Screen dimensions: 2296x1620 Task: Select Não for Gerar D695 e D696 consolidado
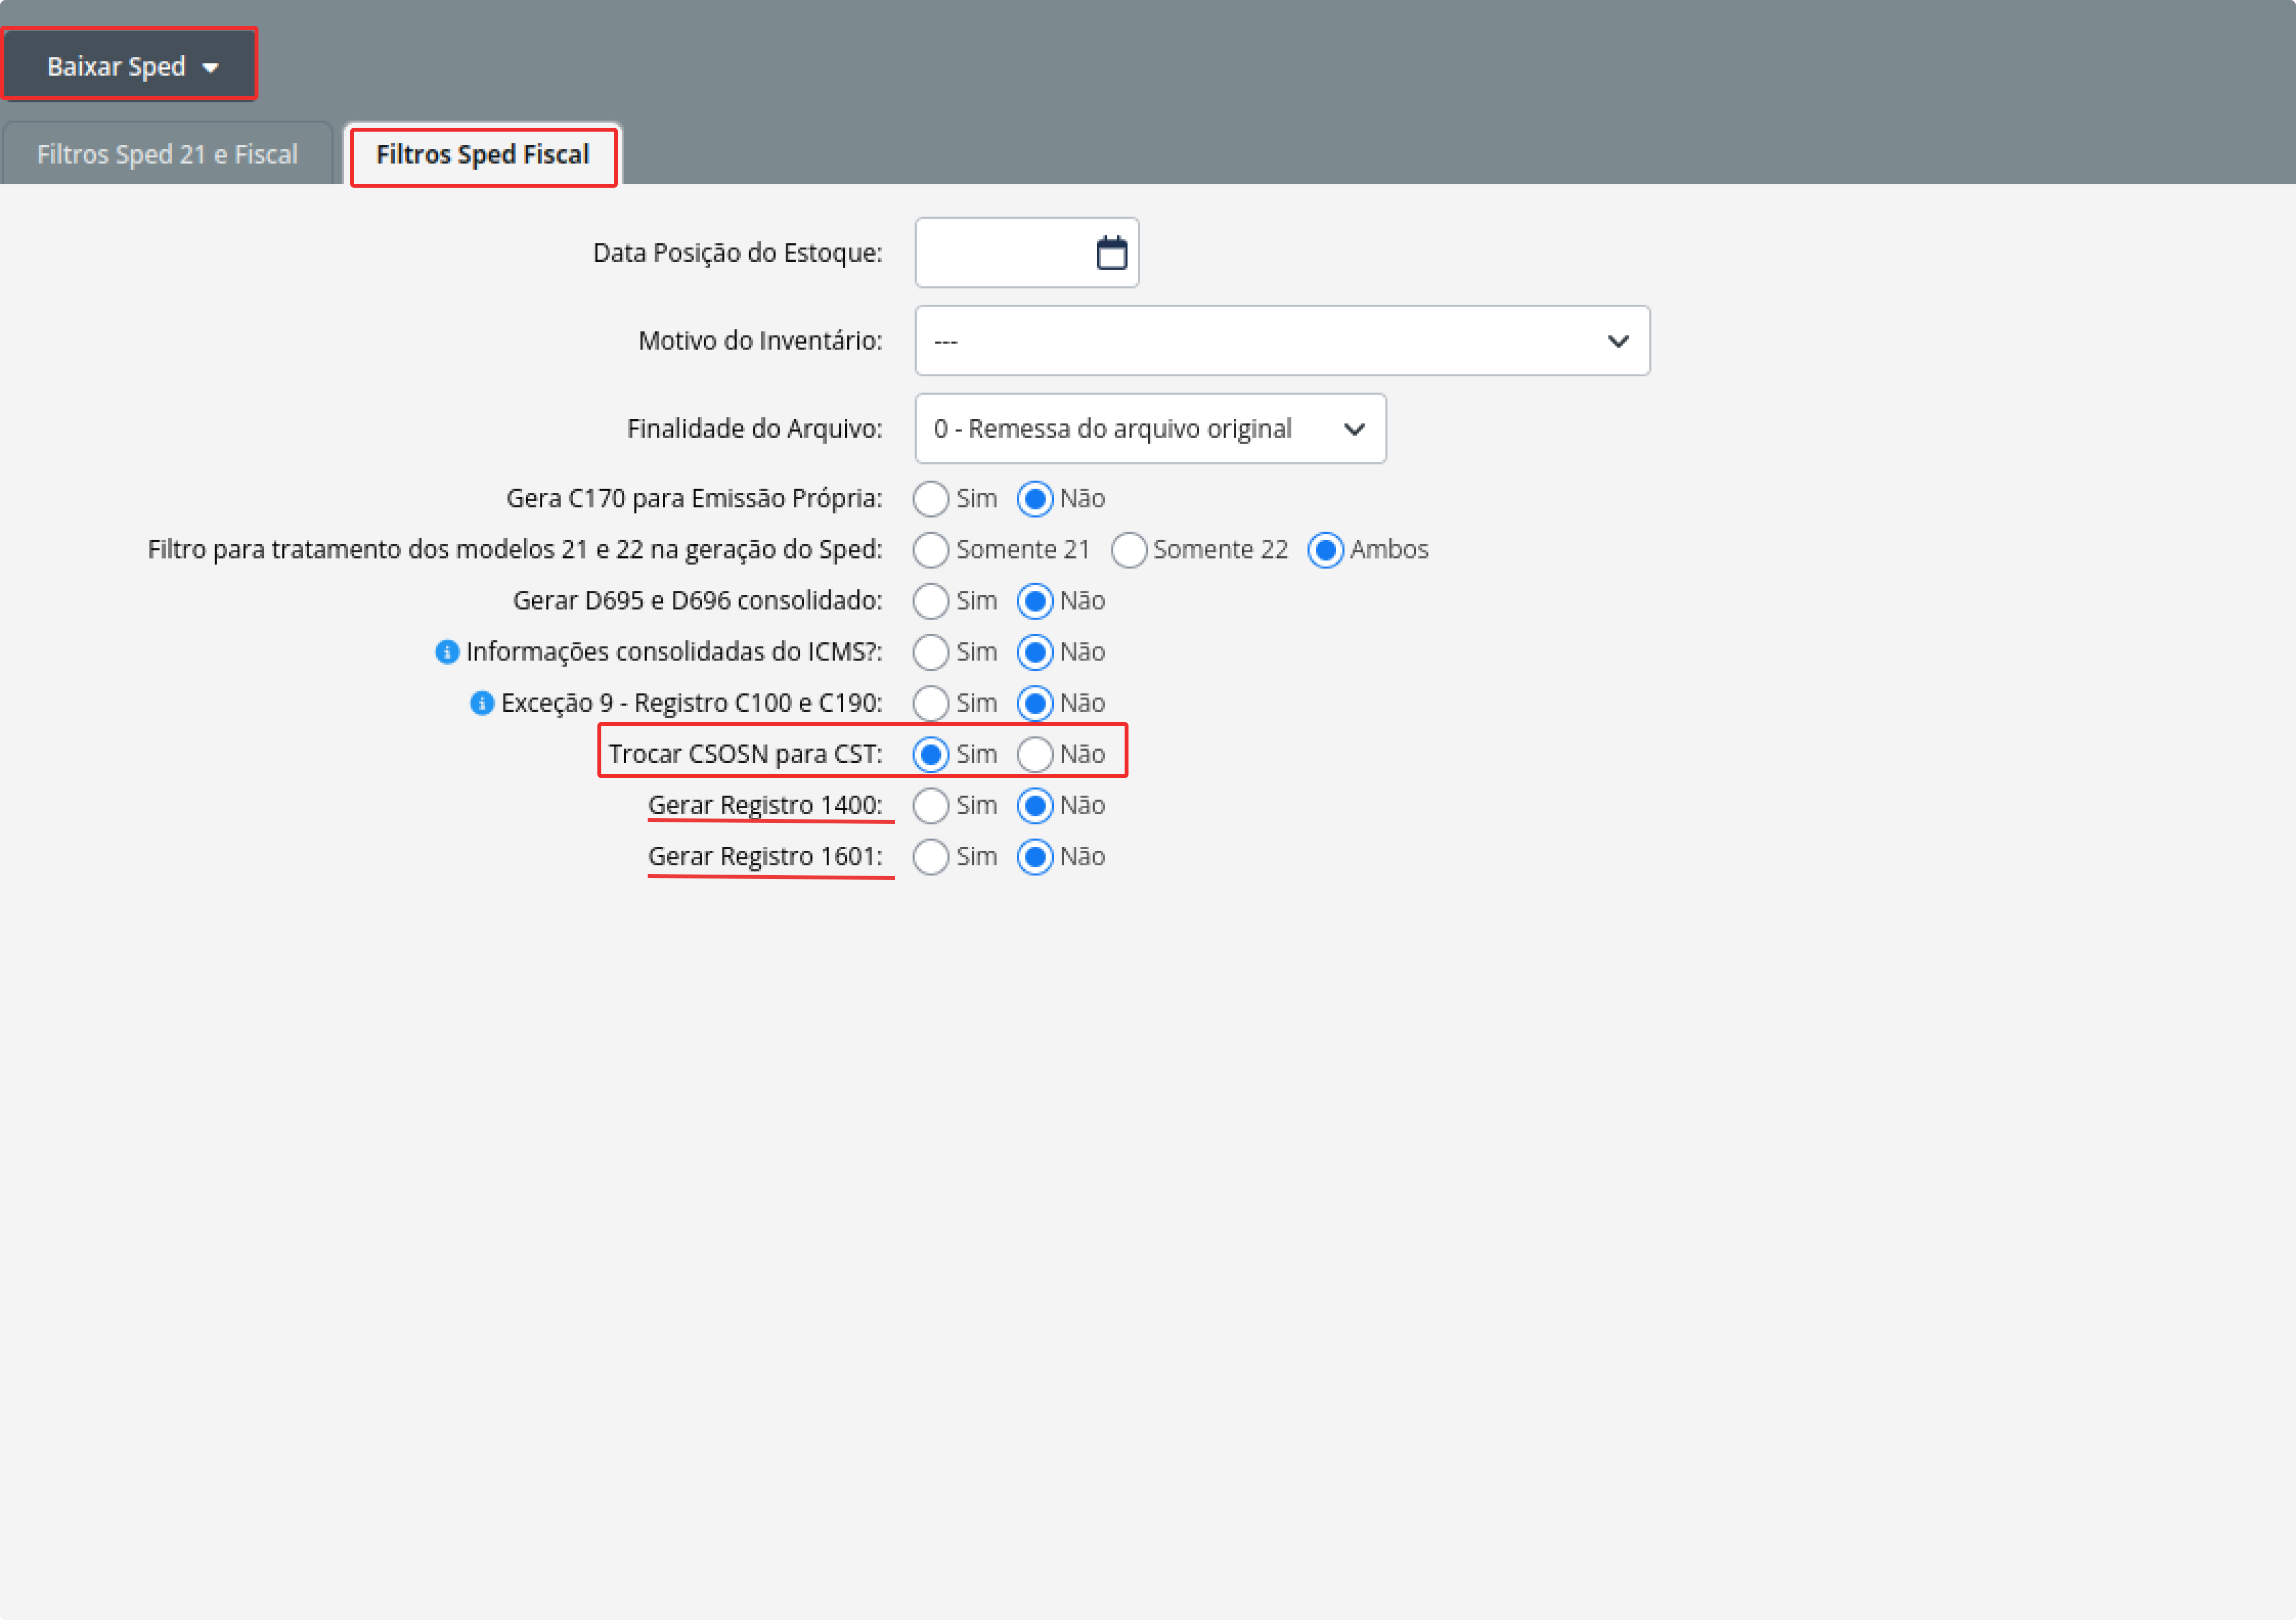click(x=1035, y=601)
